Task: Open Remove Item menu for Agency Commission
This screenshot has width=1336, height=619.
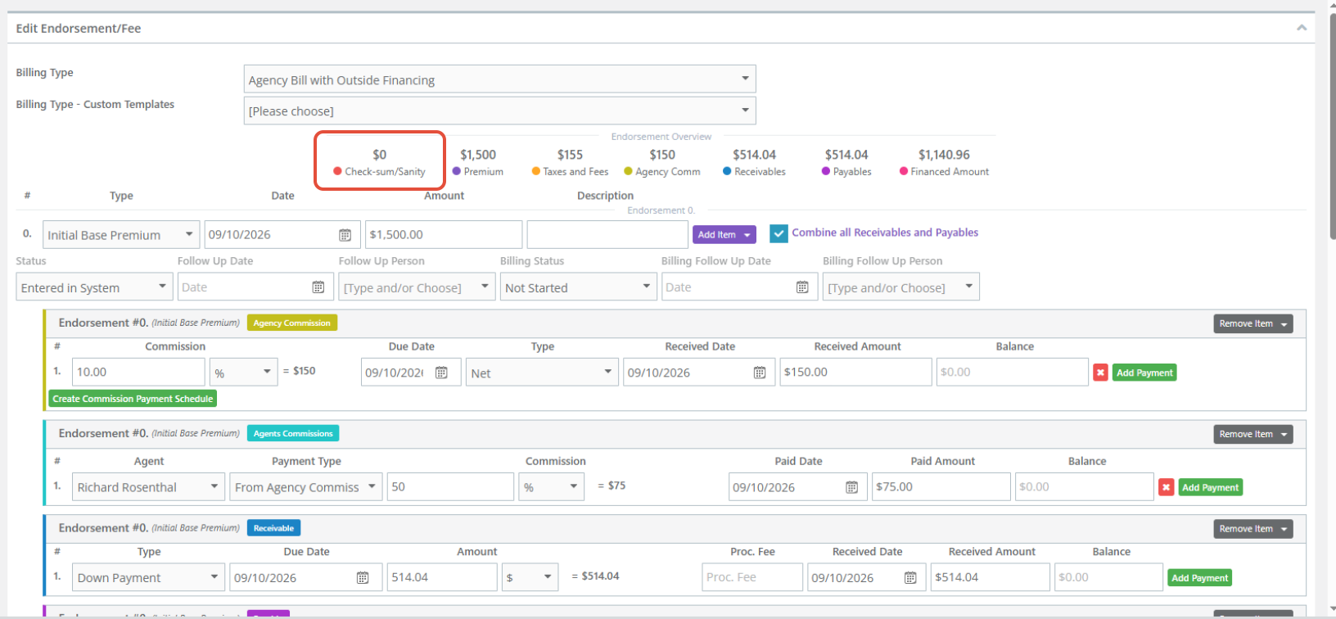Action: 1252,323
